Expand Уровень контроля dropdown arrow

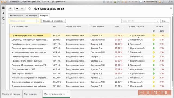[38, 21]
